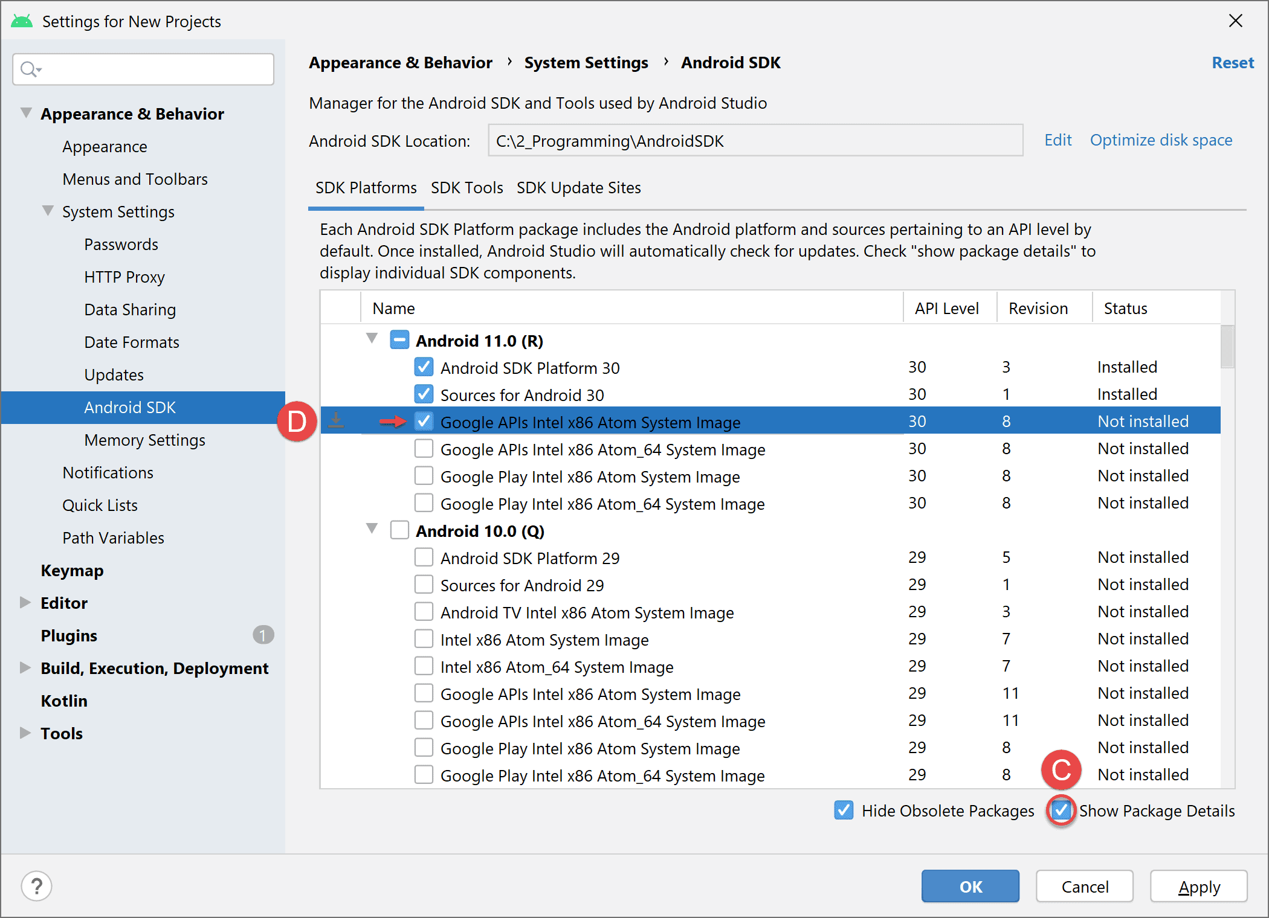Open Date Formats settings
Image resolution: width=1269 pixels, height=918 pixels.
point(131,342)
